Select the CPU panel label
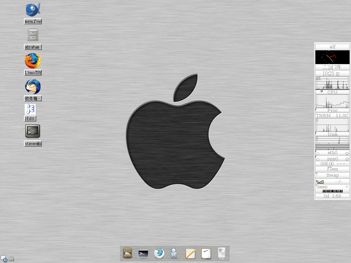Viewport: 351px width, 263px height. tap(332, 92)
